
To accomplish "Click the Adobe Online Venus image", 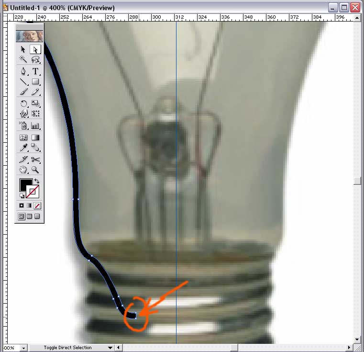I will pos(30,36).
